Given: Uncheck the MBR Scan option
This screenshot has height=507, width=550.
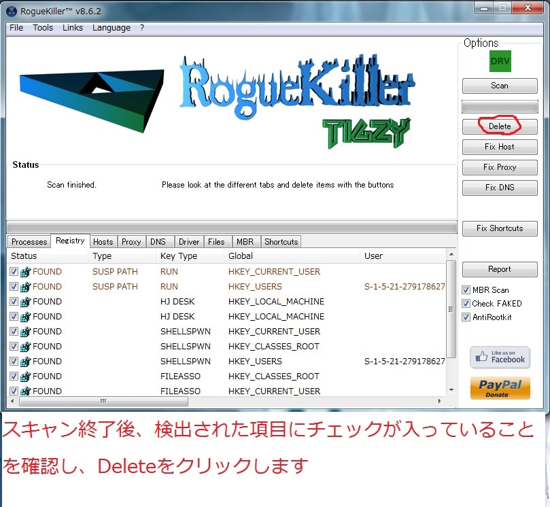Looking at the screenshot, I should pyautogui.click(x=466, y=290).
